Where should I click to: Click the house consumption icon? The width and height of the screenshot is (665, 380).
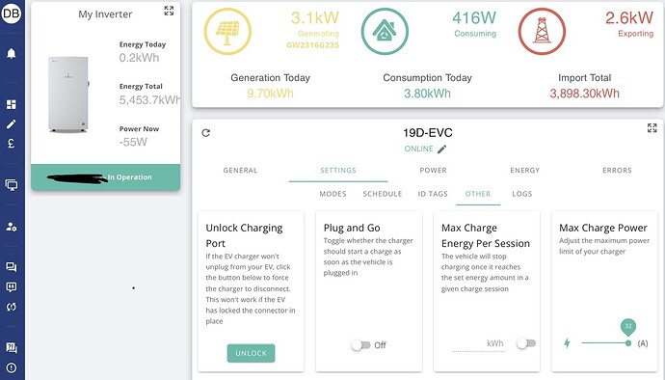pos(385,32)
